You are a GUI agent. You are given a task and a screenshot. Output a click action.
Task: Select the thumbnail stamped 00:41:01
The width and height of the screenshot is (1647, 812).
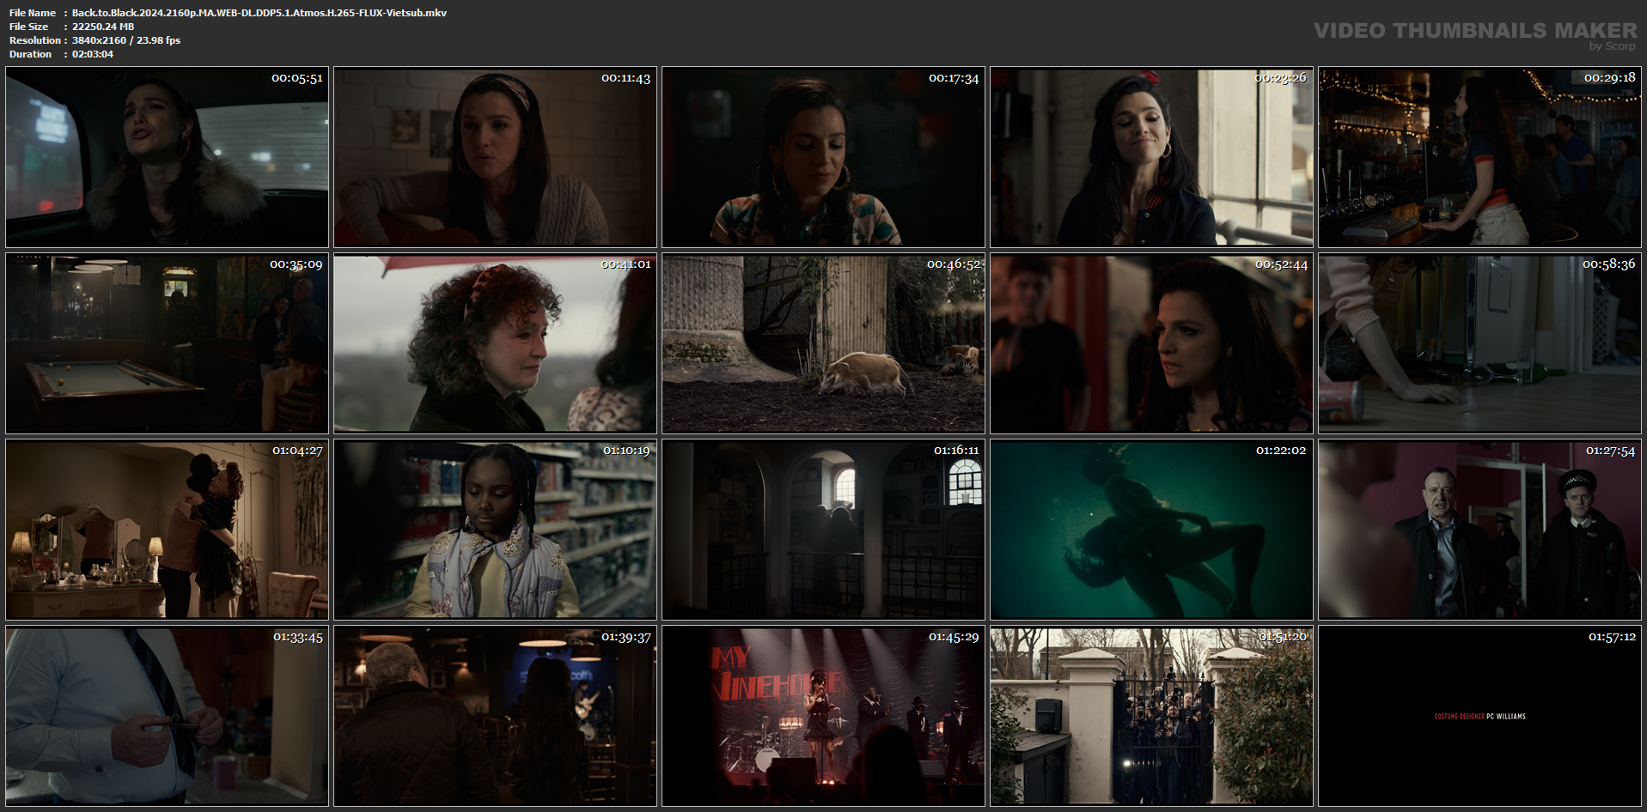point(495,343)
